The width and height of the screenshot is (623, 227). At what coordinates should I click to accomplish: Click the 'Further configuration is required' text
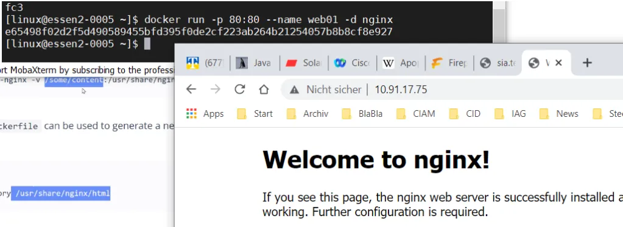(400, 212)
